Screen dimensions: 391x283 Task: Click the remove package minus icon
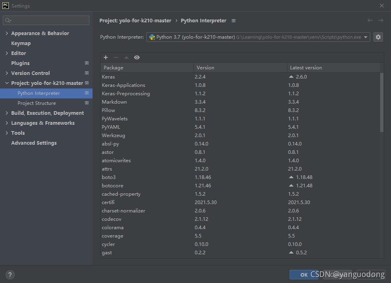[x=116, y=57]
